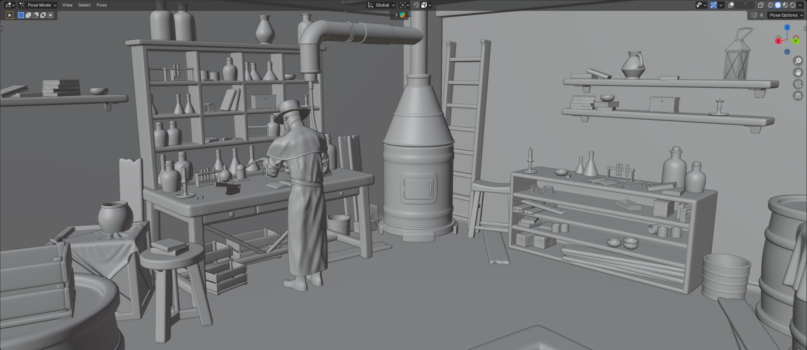Click the camera view toggle icon
Viewport: 807px width, 350px height.
click(x=798, y=84)
